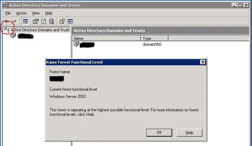
Task: Open the Help menu
Action: 48,13
